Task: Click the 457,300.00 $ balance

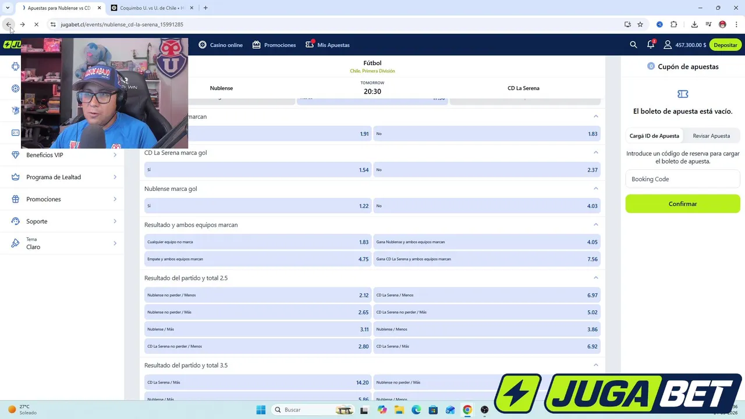Action: tap(691, 45)
